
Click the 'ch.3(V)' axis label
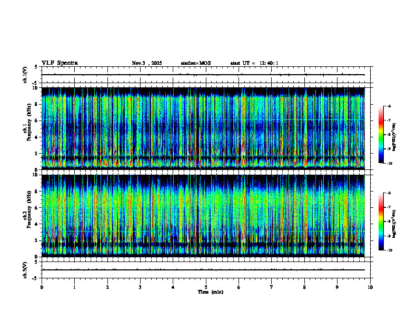[25, 270]
